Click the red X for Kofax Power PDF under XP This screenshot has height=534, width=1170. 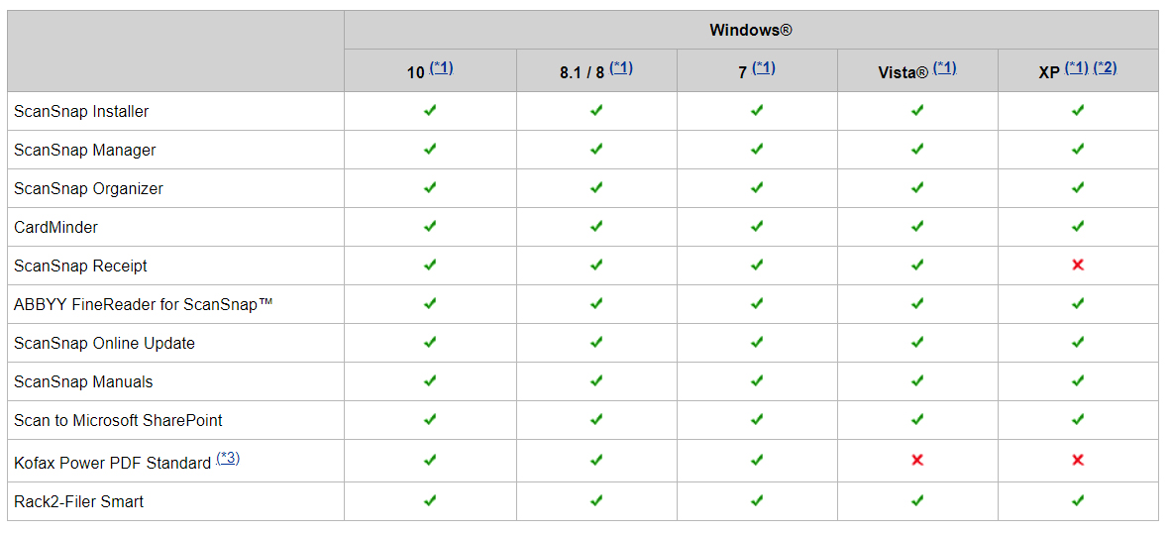1078,460
